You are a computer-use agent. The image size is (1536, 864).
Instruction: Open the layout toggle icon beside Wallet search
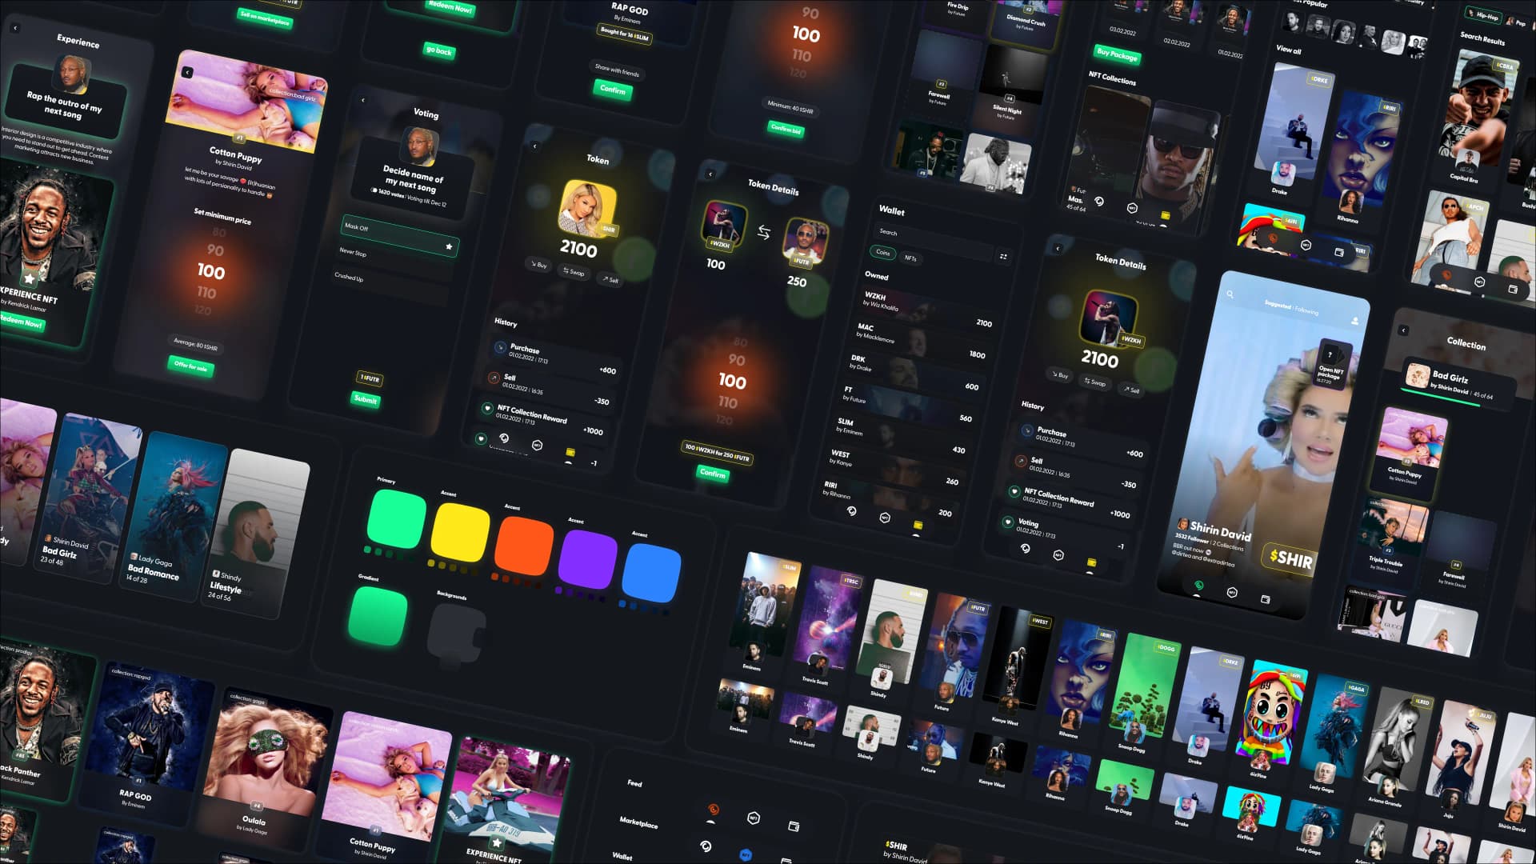coord(1003,257)
